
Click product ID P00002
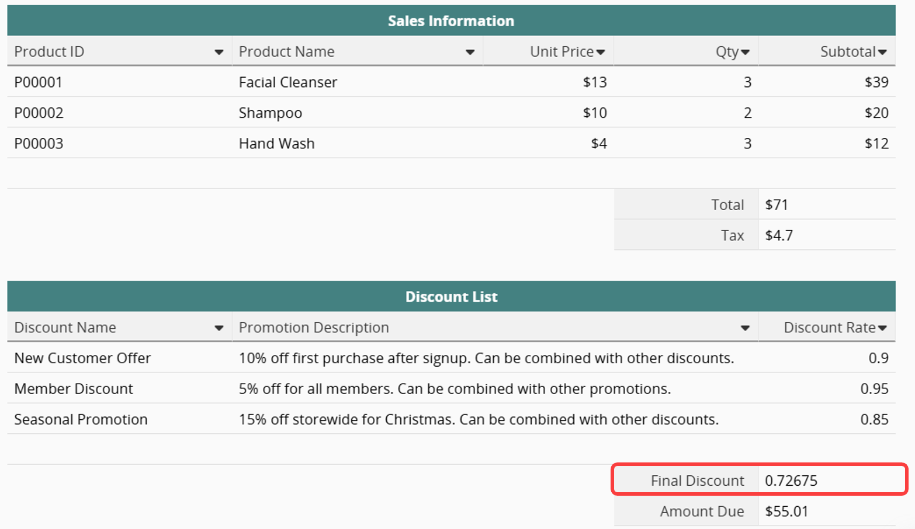[x=39, y=113]
